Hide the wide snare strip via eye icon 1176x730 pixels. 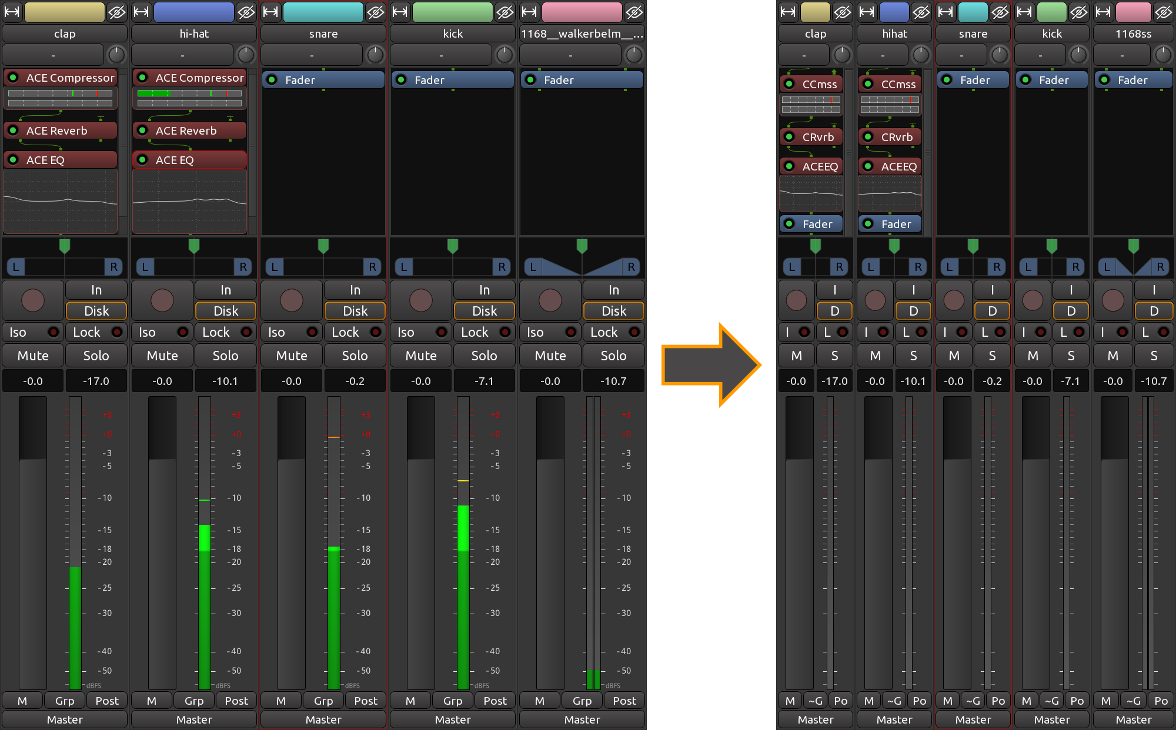[376, 12]
